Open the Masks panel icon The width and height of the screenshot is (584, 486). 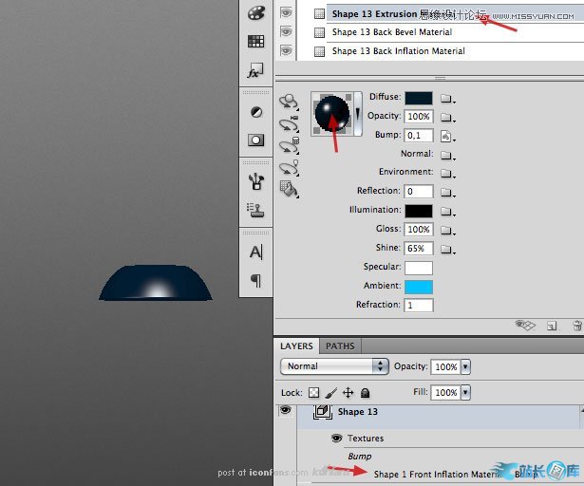pos(255,140)
